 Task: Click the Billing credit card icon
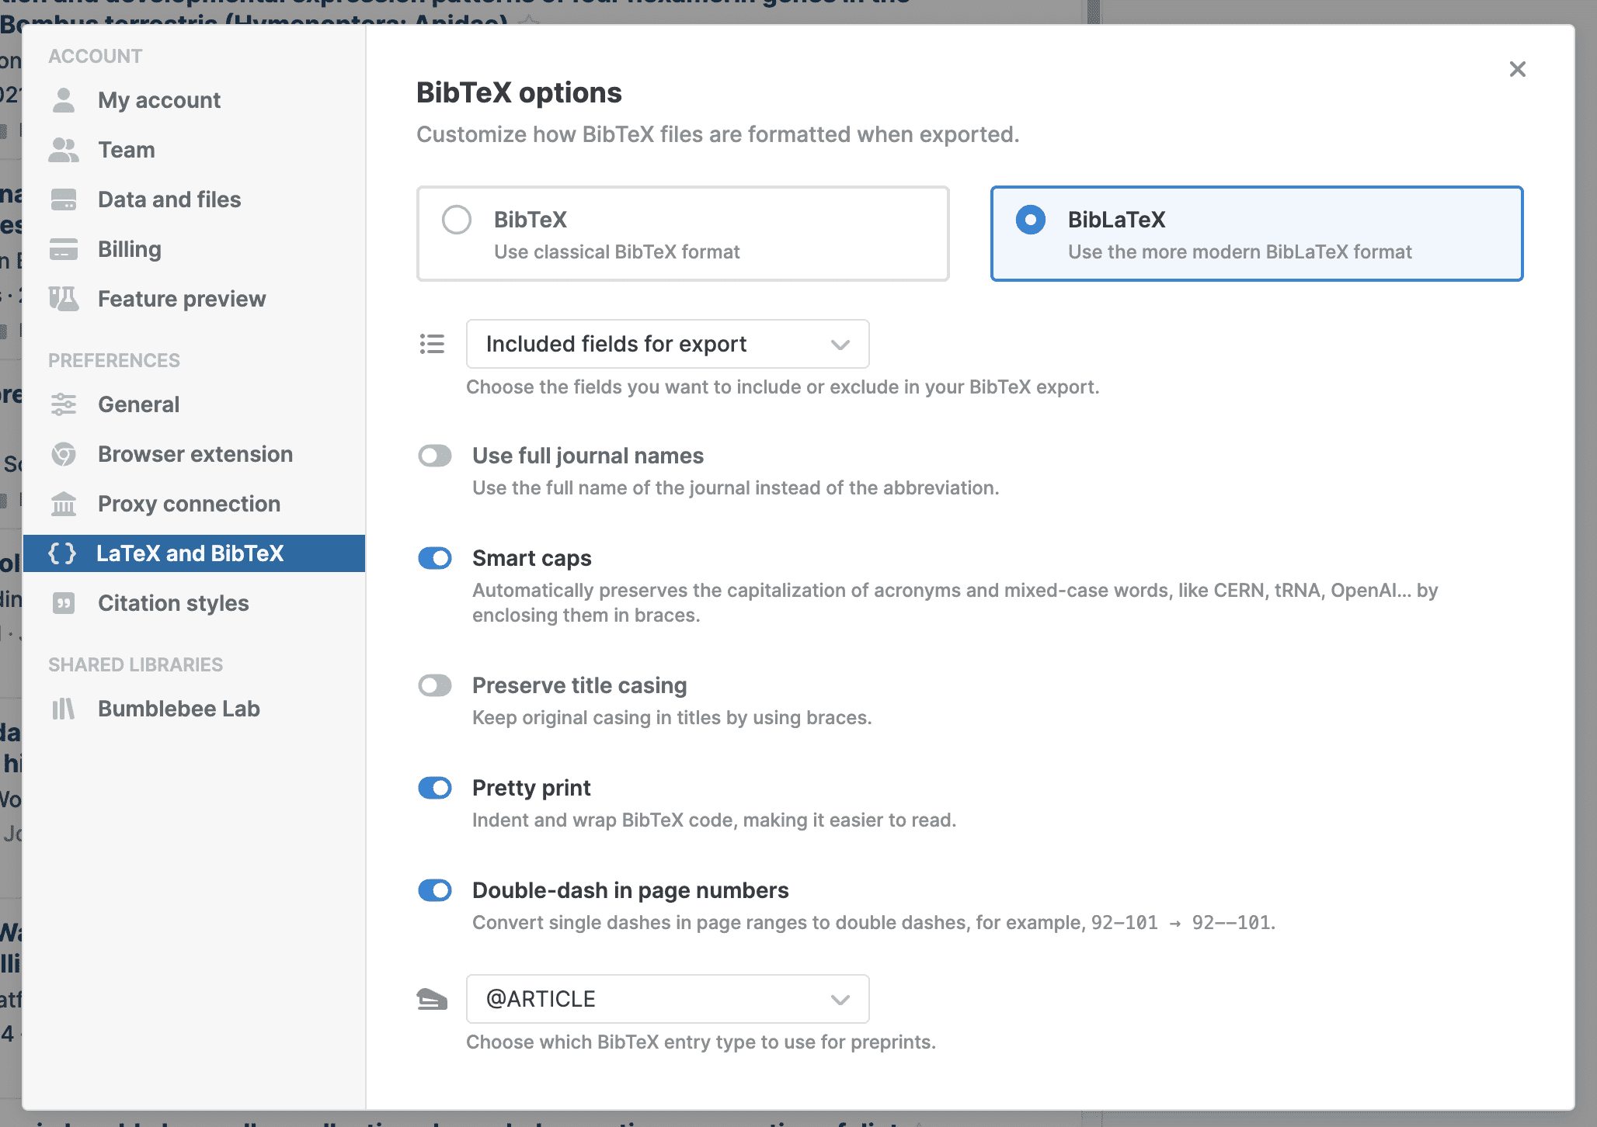tap(64, 249)
